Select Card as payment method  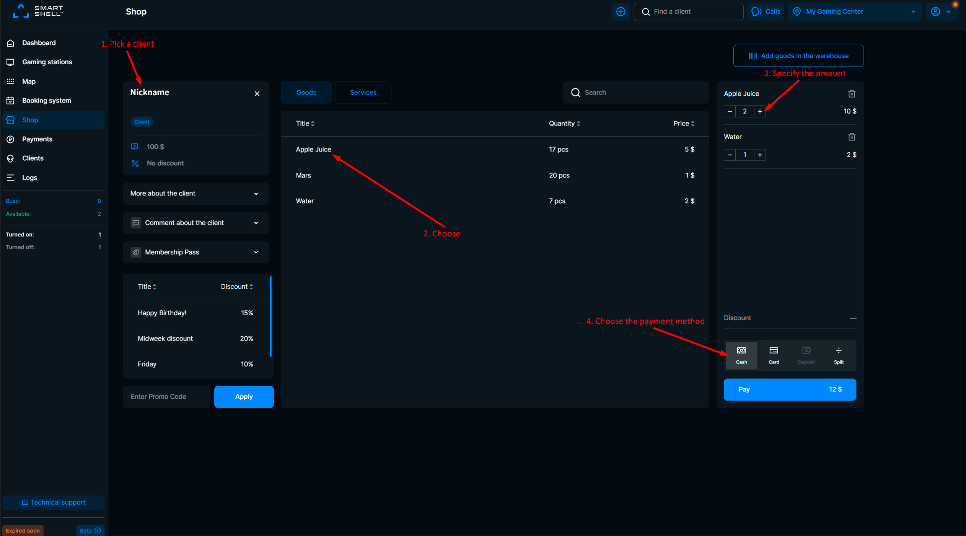click(x=773, y=355)
